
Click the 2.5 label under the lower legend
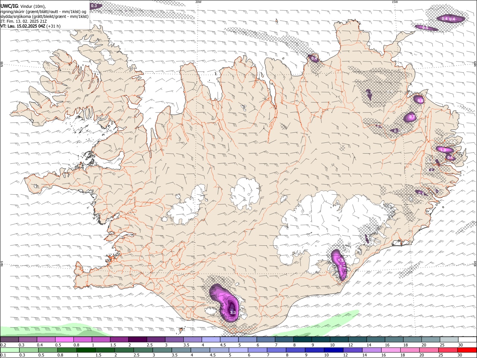coord(136,355)
